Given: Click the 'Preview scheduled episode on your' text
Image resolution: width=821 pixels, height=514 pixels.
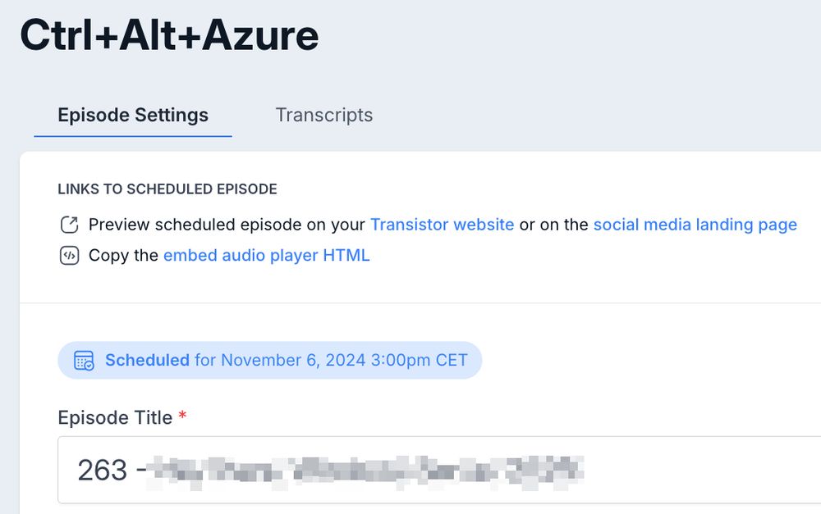Looking at the screenshot, I should pyautogui.click(x=227, y=225).
